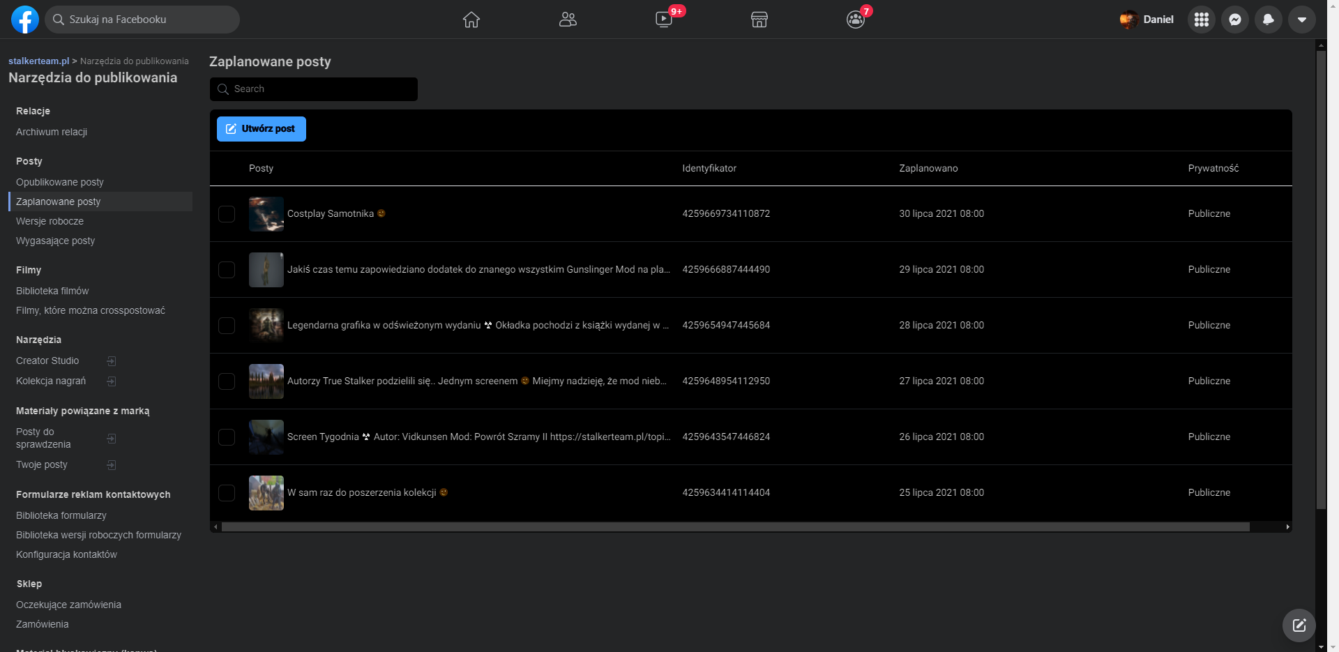Open Filmy, które można crosspostować
The width and height of the screenshot is (1339, 652).
[x=91, y=310]
